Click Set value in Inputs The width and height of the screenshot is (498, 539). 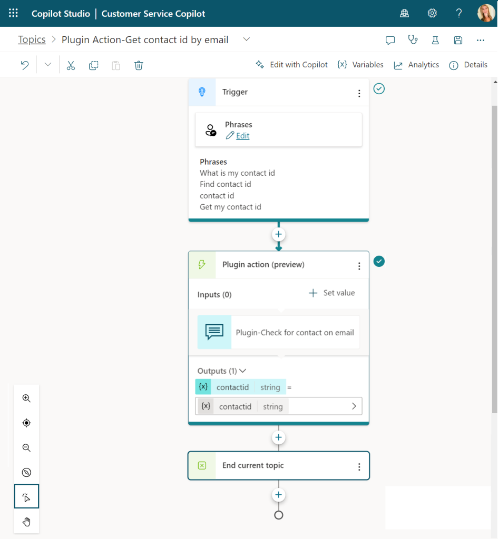pyautogui.click(x=332, y=293)
